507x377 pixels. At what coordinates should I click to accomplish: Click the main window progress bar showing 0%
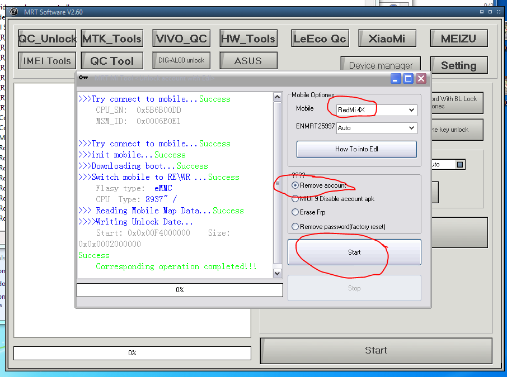[132, 353]
